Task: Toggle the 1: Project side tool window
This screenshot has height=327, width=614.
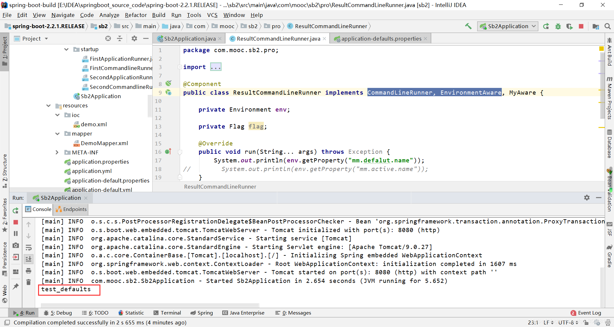Action: (4, 51)
